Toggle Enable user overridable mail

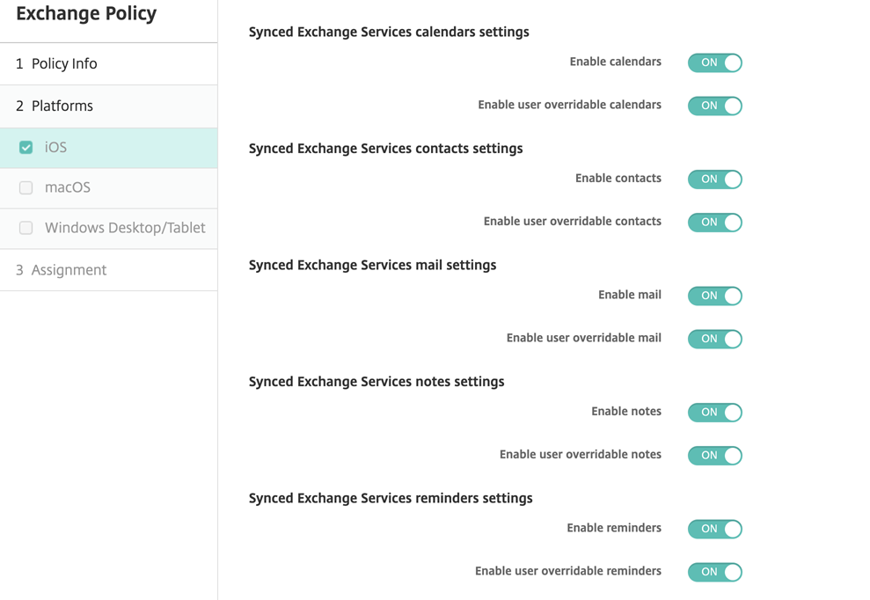pos(714,339)
